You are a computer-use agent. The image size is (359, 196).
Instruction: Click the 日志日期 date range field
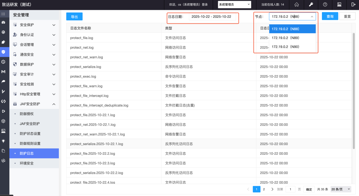pyautogui.click(x=212, y=17)
